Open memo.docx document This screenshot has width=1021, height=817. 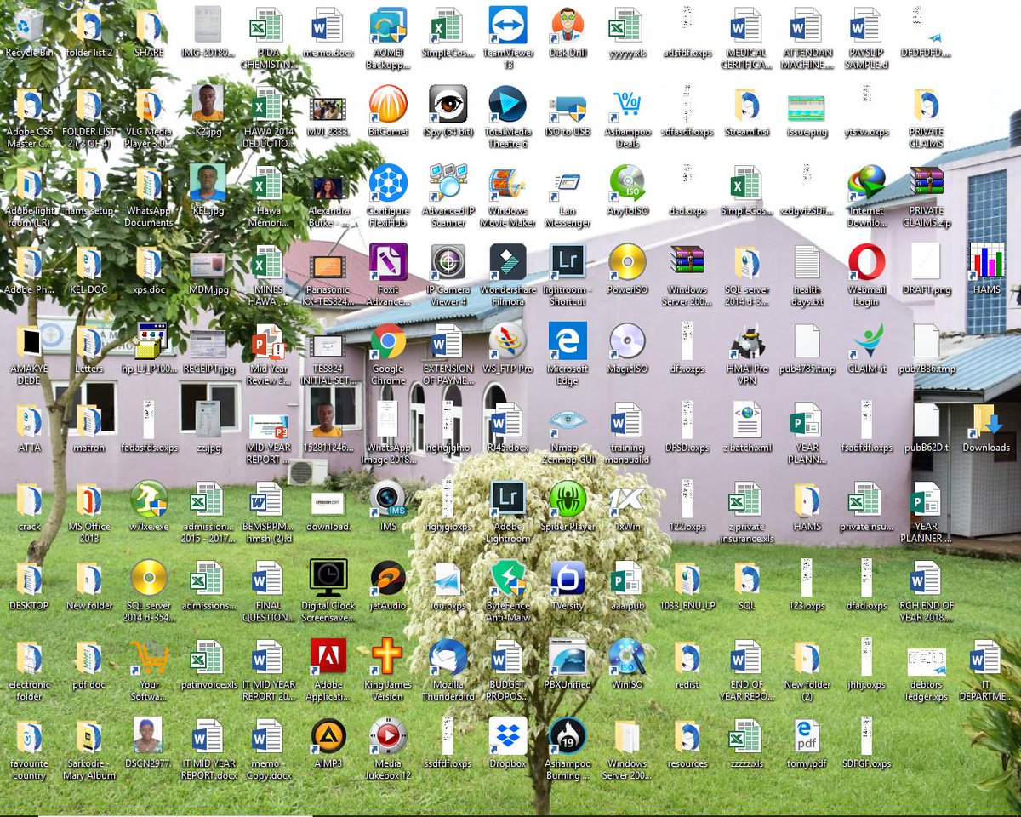(x=328, y=26)
